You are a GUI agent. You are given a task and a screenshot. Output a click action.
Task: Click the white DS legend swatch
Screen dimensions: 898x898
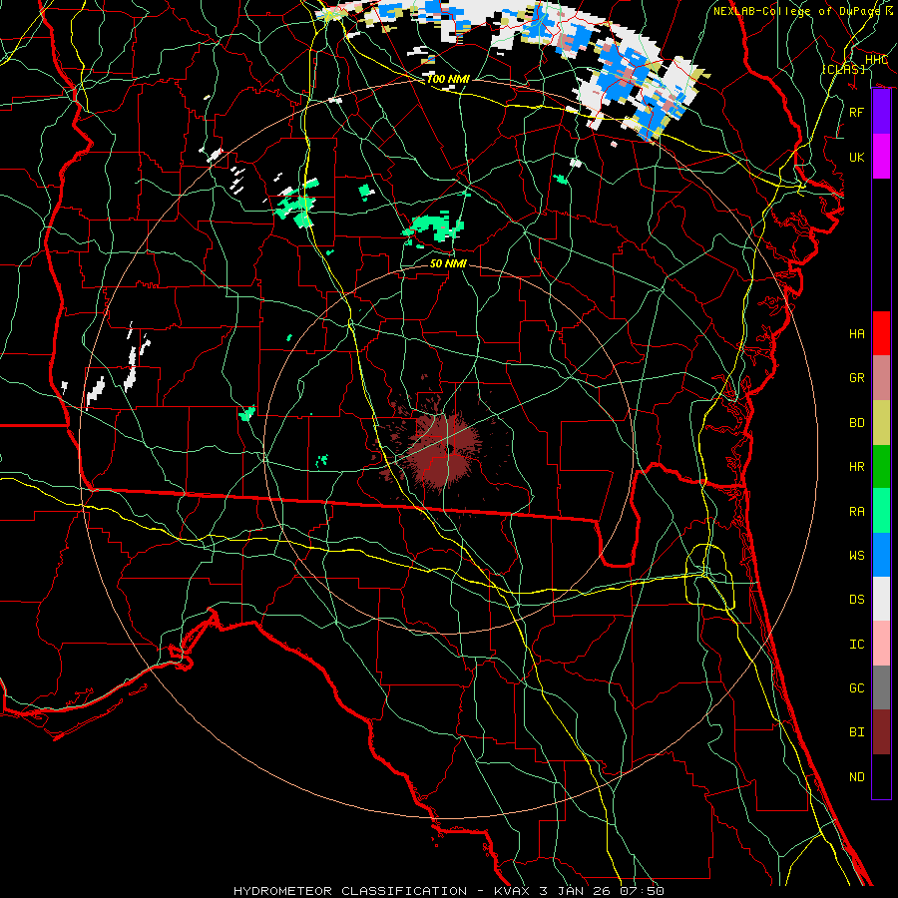click(881, 599)
